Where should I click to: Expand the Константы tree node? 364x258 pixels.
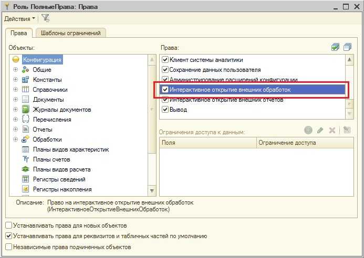[x=16, y=80]
